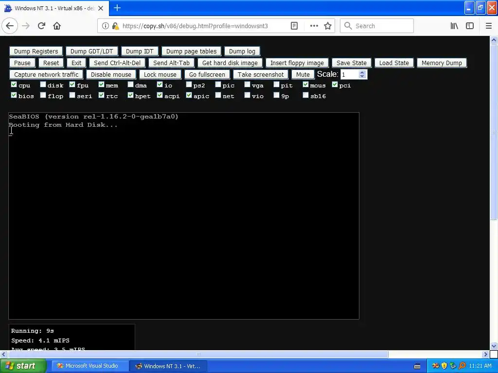The image size is (498, 373).
Task: Click the vertical scrollbar down arrow
Action: (x=494, y=346)
